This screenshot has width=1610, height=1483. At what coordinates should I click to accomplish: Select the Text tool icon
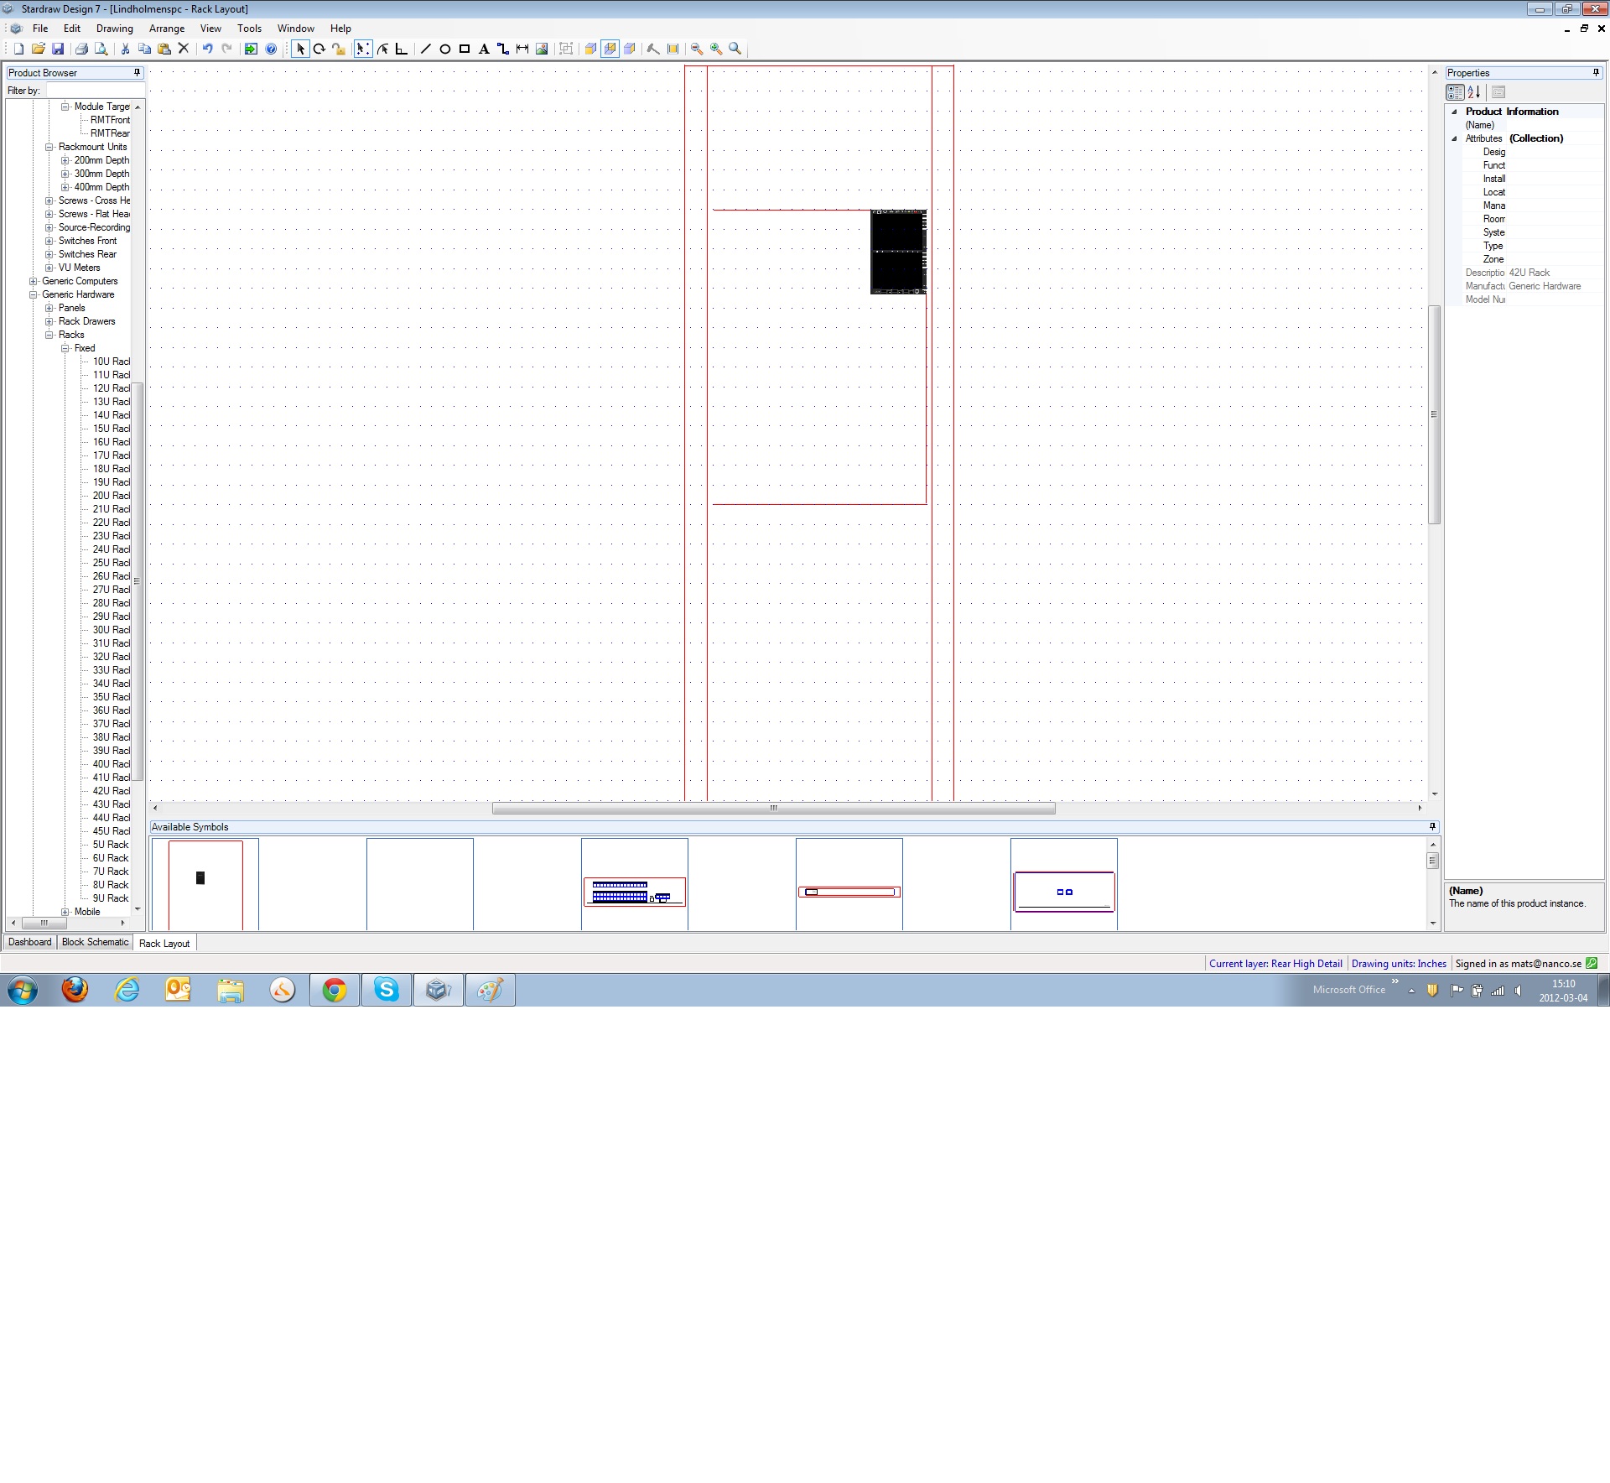484,49
